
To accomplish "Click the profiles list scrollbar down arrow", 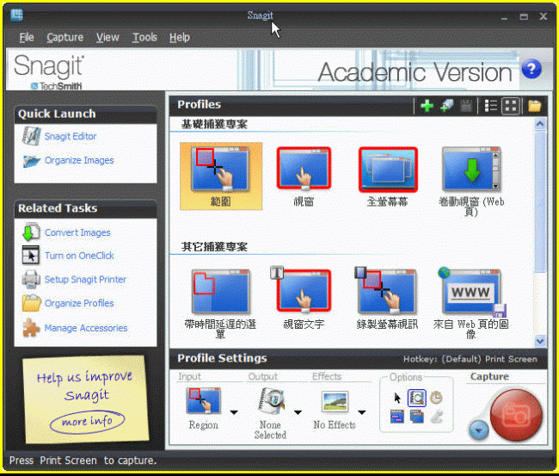I will [540, 341].
